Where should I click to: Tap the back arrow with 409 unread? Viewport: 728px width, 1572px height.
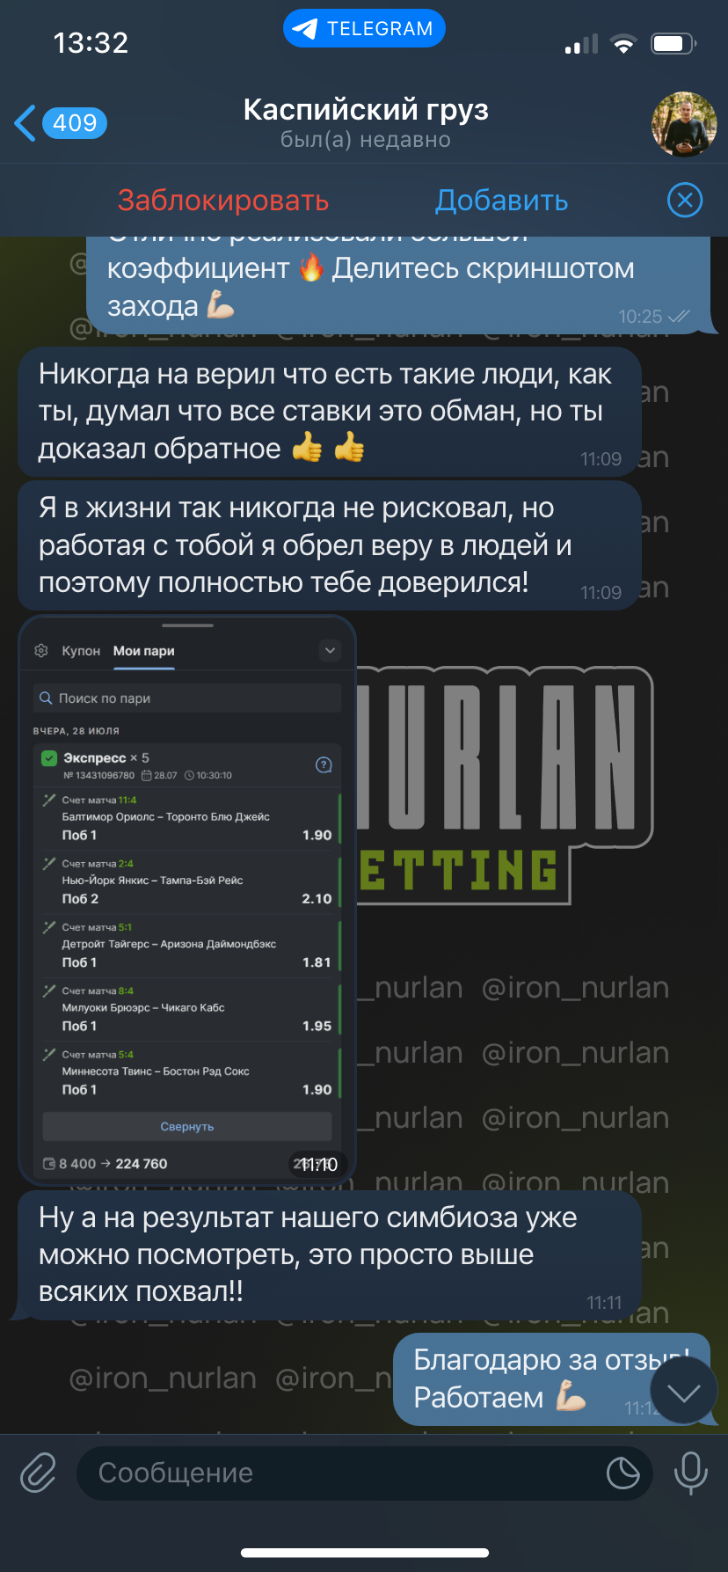coord(60,123)
